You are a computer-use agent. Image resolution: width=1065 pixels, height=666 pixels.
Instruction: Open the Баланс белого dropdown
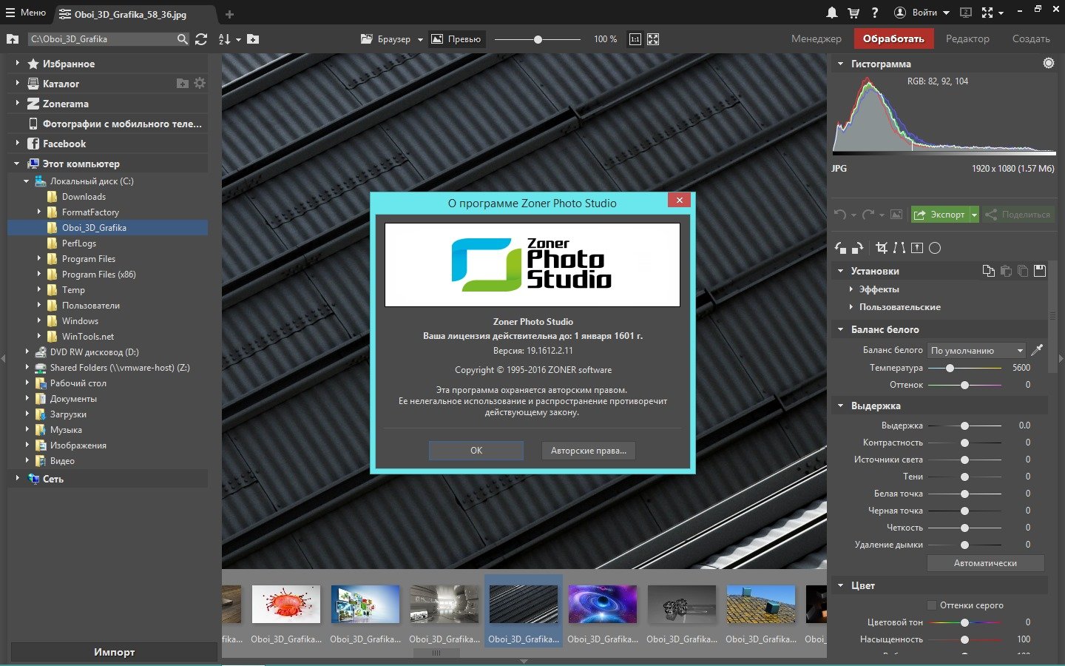(x=976, y=350)
